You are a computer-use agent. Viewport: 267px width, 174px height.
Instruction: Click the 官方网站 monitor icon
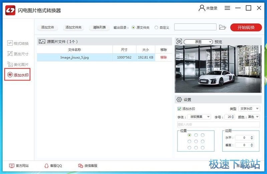click(x=12, y=166)
